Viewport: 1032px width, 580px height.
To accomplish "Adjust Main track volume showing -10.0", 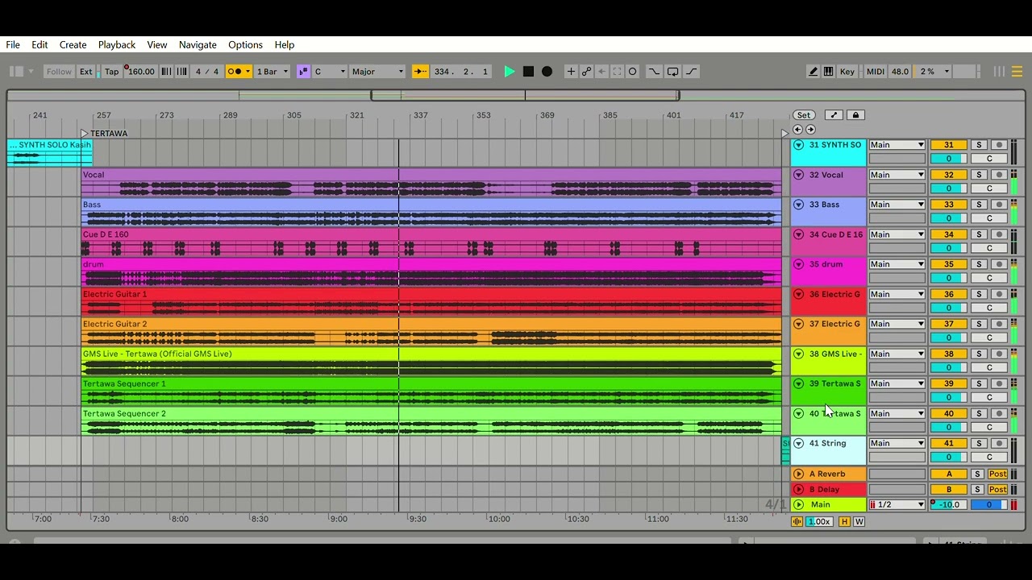I will tap(948, 504).
